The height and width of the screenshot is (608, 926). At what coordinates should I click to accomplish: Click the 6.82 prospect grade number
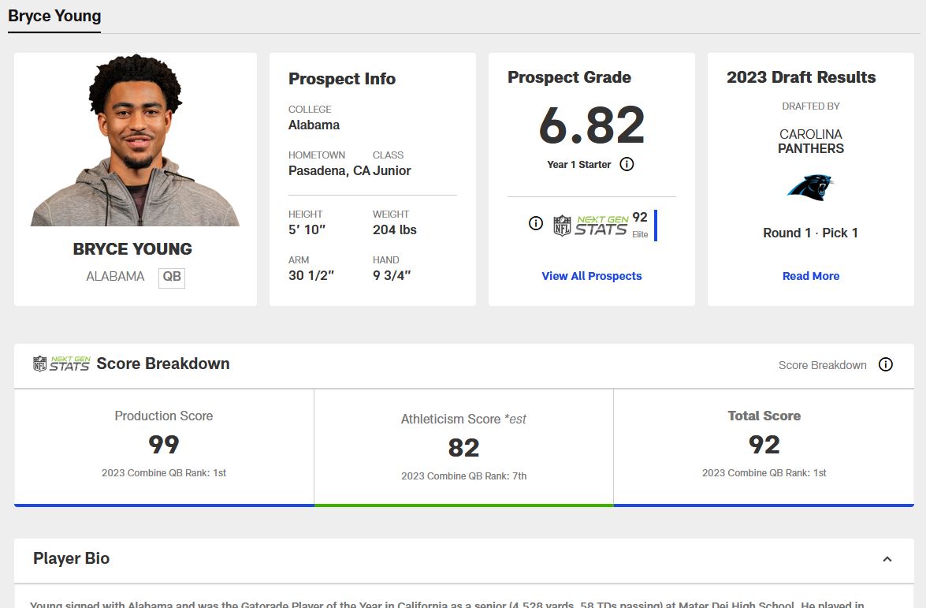click(591, 125)
